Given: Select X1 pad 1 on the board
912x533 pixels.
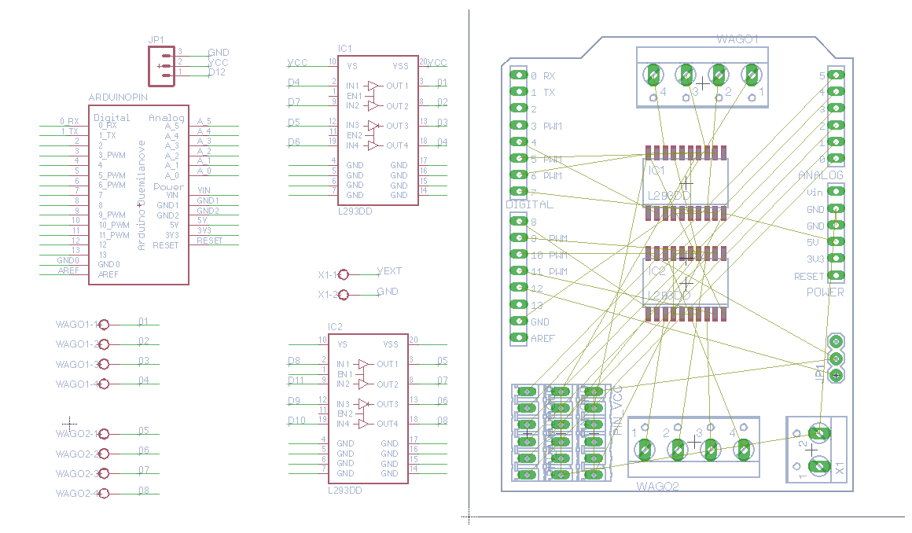Looking at the screenshot, I should tap(819, 465).
